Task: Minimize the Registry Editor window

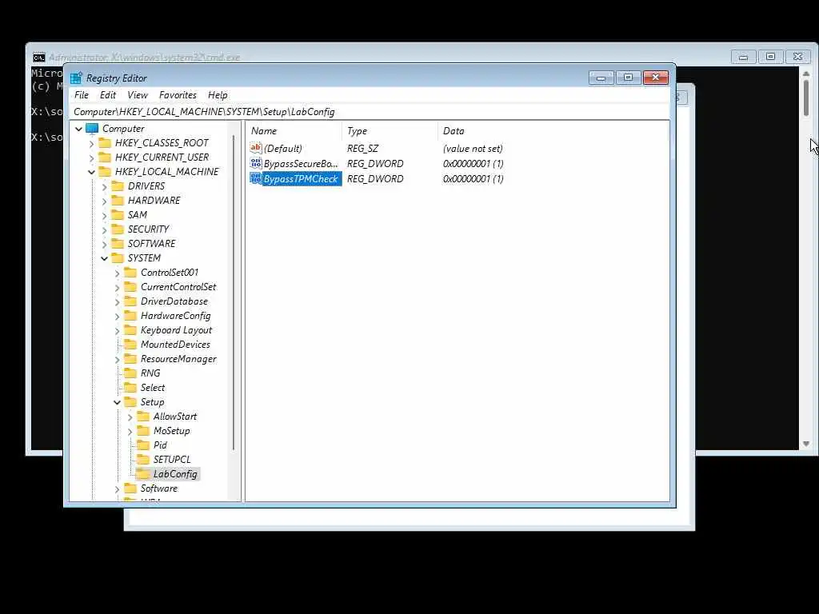Action: click(x=601, y=78)
